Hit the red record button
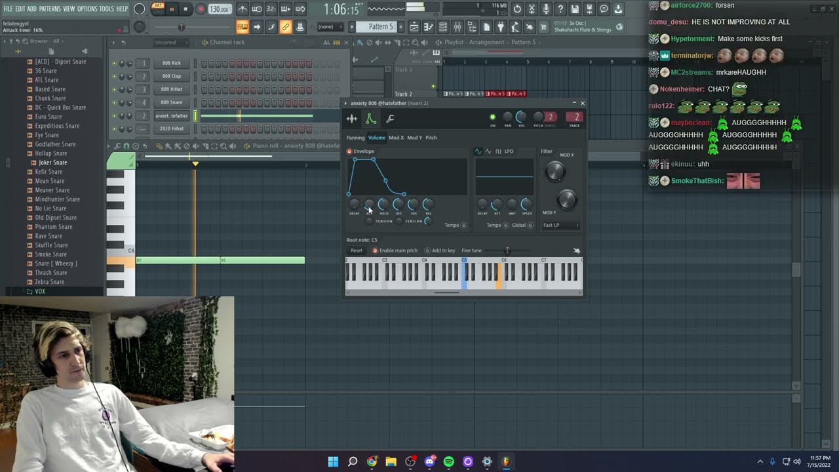839x472 pixels. [x=201, y=9]
